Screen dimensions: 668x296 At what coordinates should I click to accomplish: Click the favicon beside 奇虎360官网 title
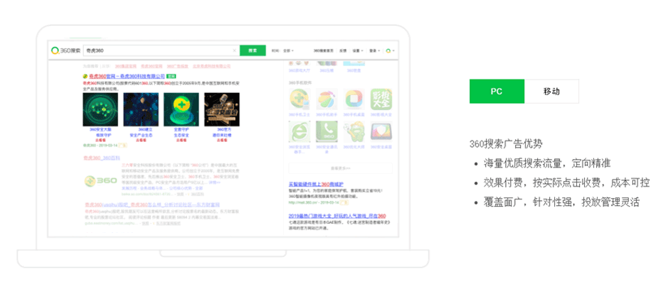[x=85, y=76]
